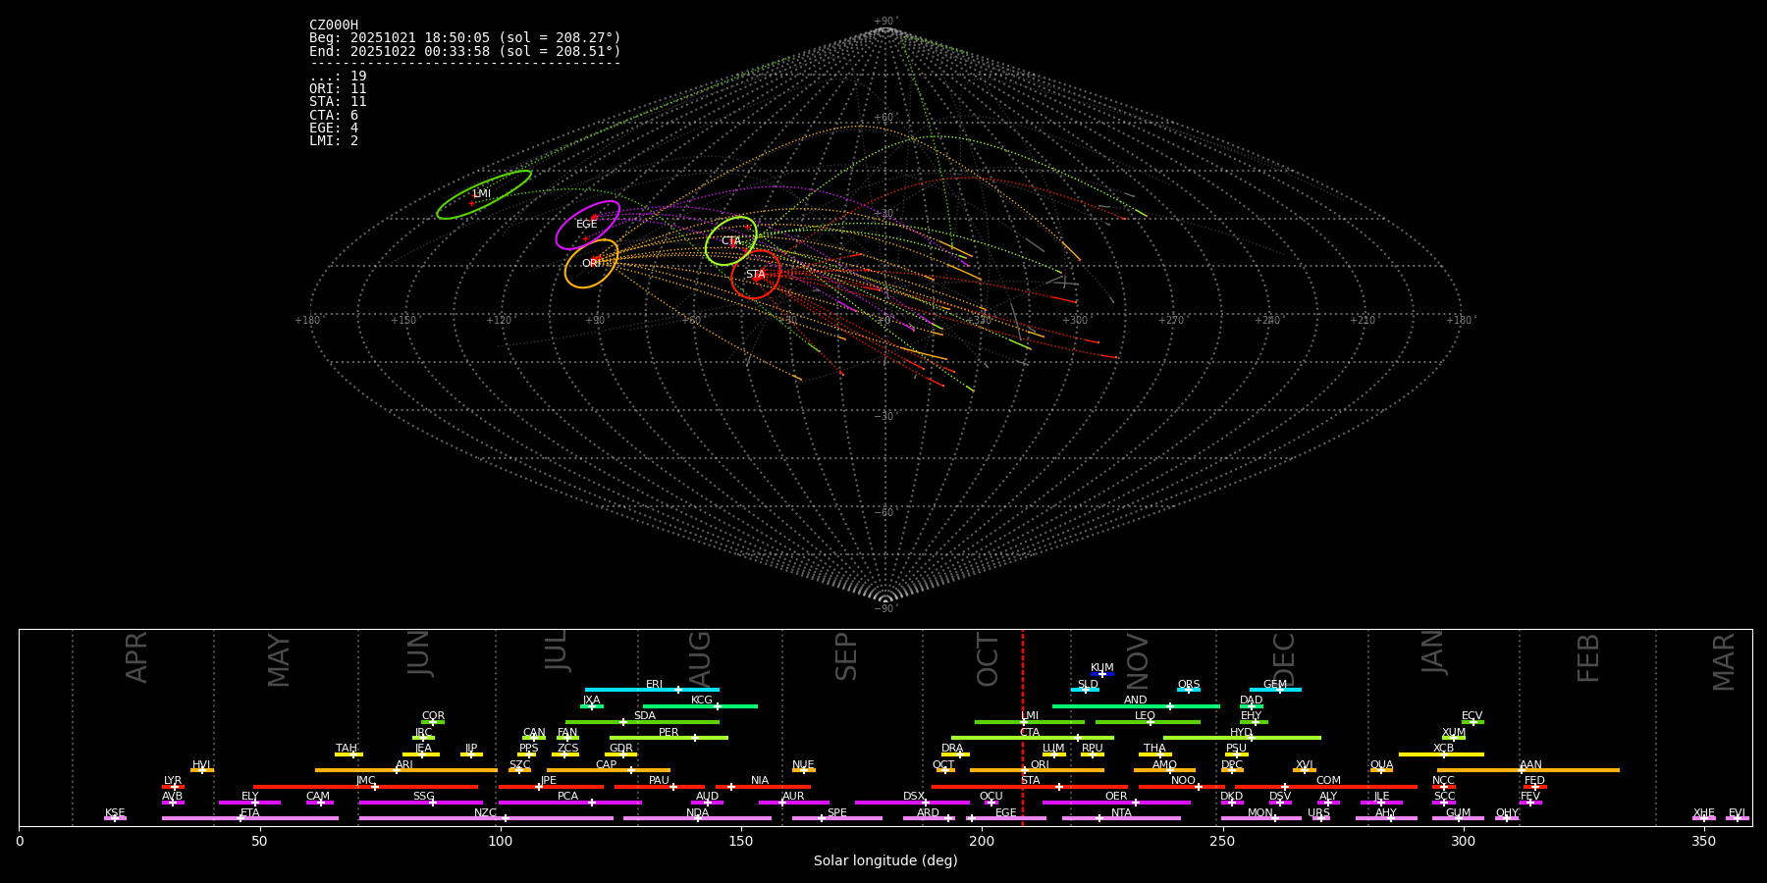Click the DEC month label in the timeline
Image resolution: width=1767 pixels, height=883 pixels.
pyautogui.click(x=1283, y=660)
